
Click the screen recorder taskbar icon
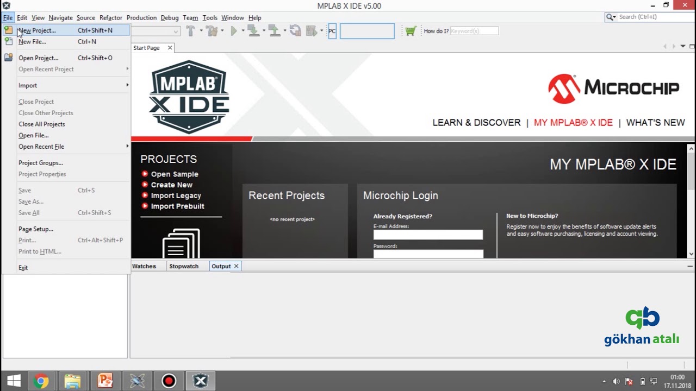(169, 381)
